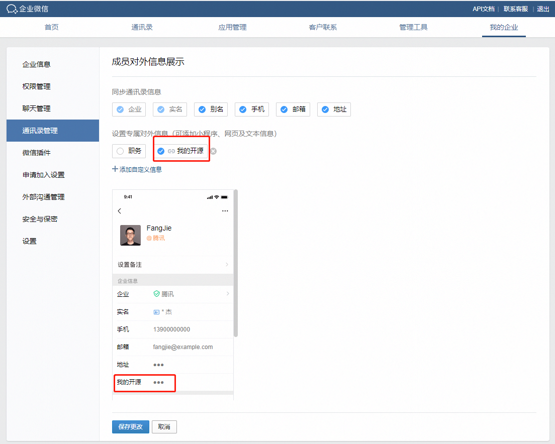Enable the 职务 option
Viewport: 555px width, 444px height.
pyautogui.click(x=120, y=151)
